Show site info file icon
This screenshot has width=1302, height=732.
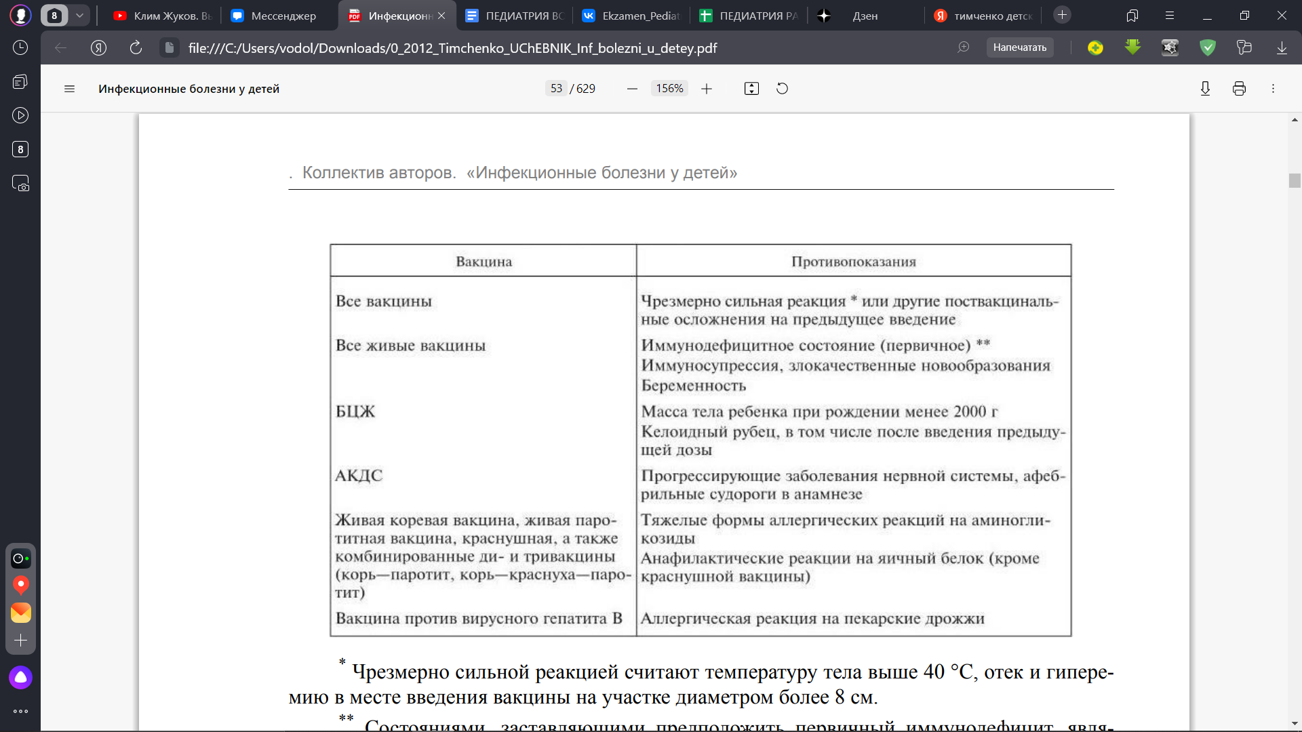click(170, 47)
